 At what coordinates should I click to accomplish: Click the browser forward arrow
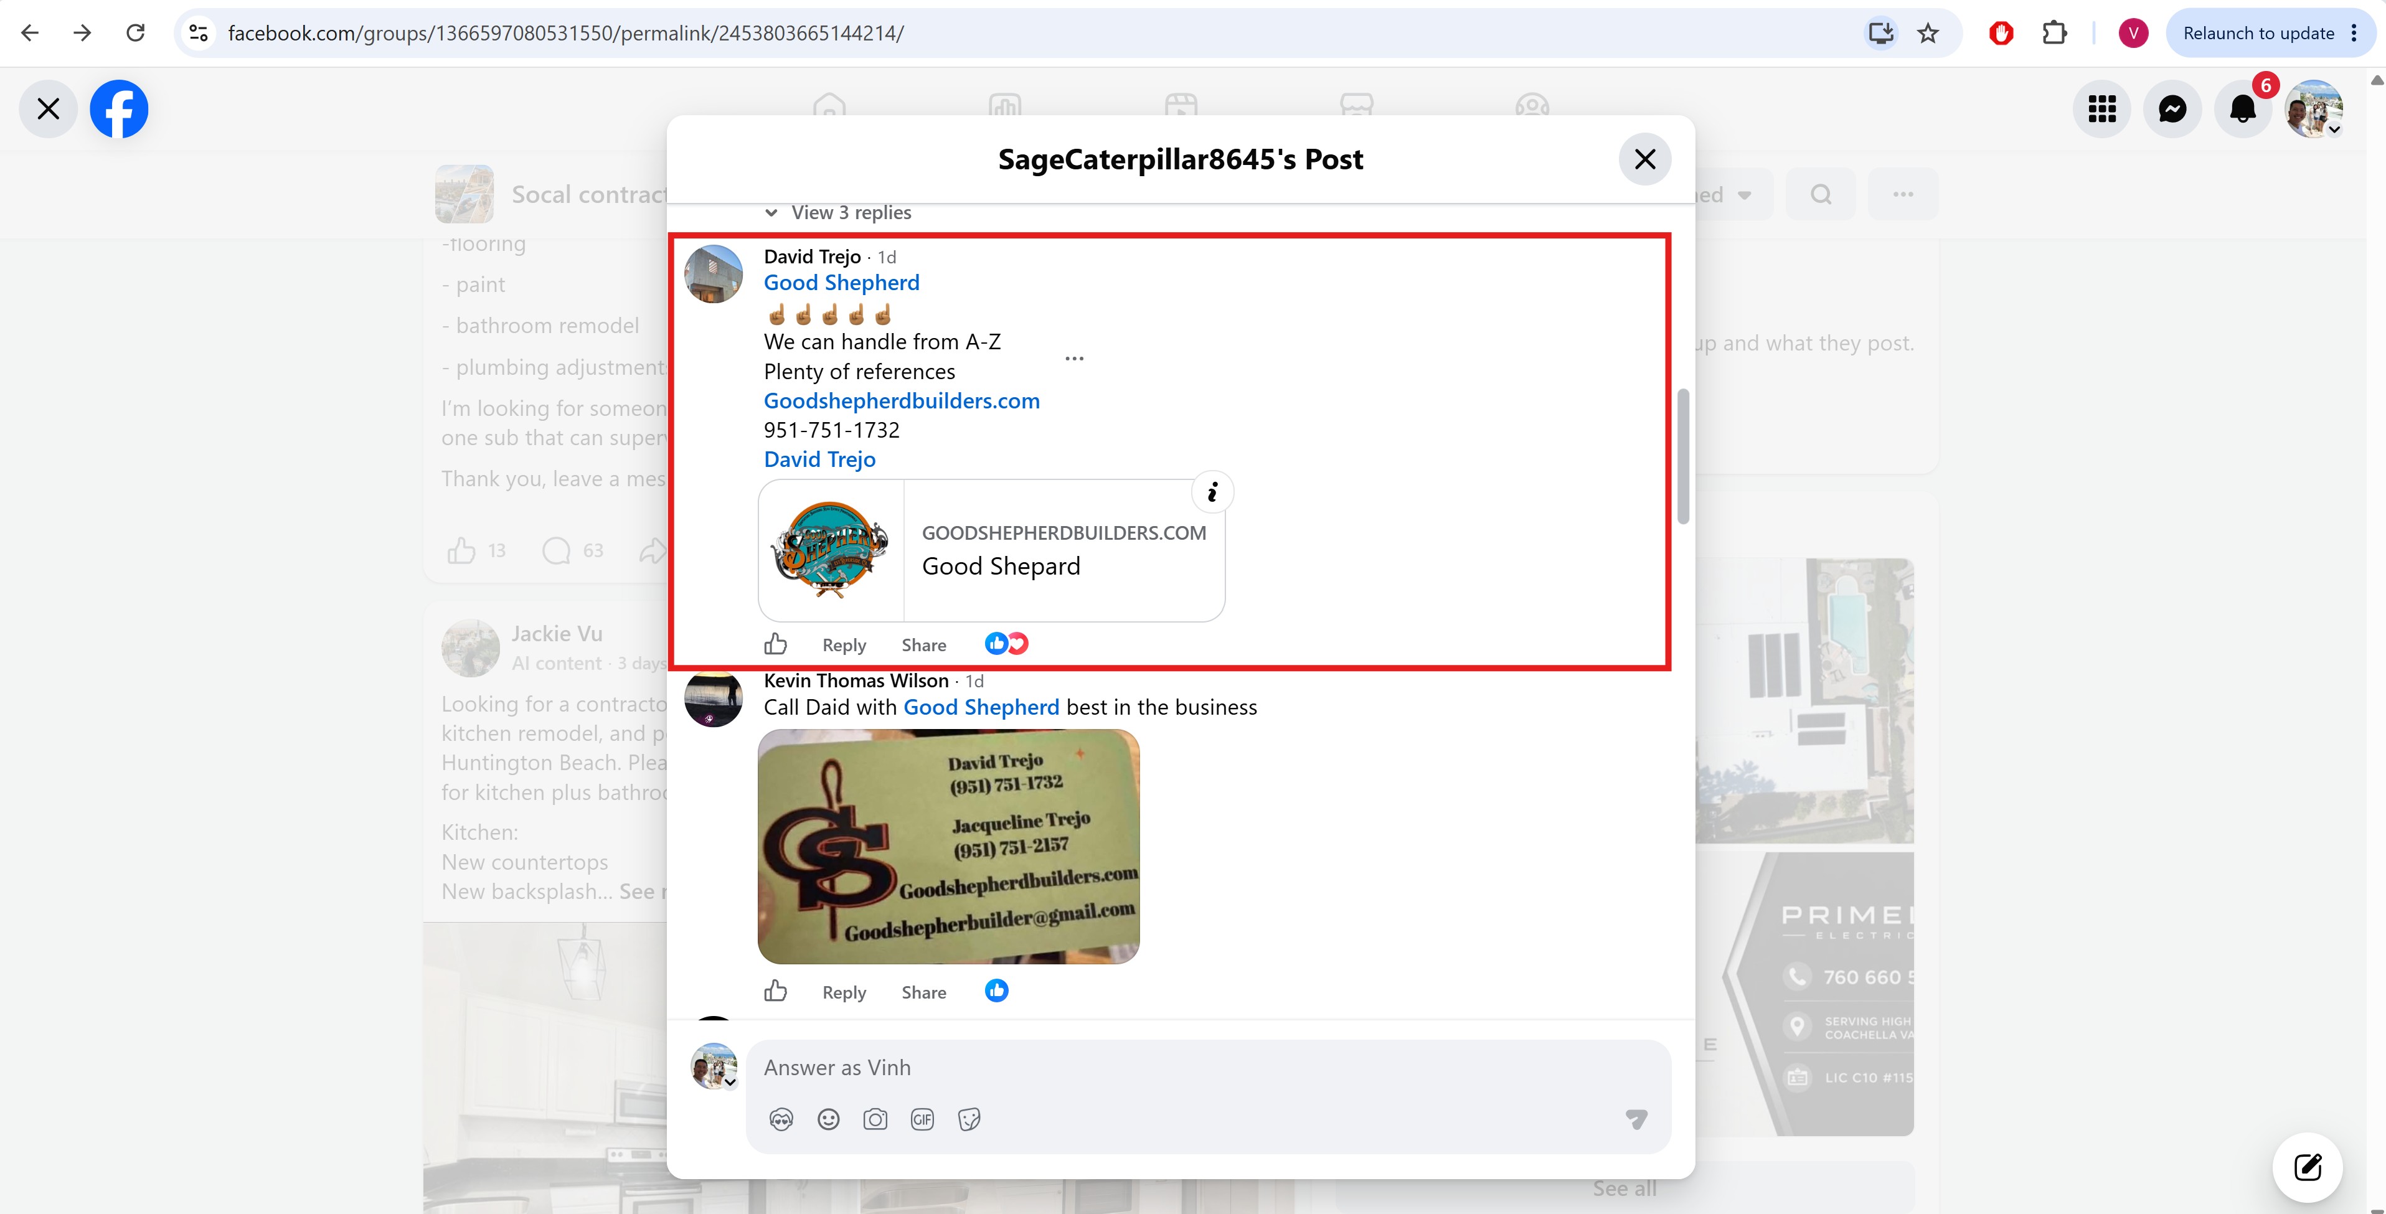click(x=82, y=34)
